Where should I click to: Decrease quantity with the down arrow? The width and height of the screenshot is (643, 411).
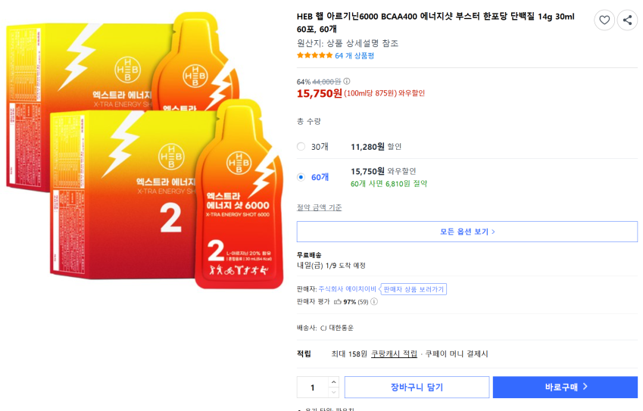[333, 392]
